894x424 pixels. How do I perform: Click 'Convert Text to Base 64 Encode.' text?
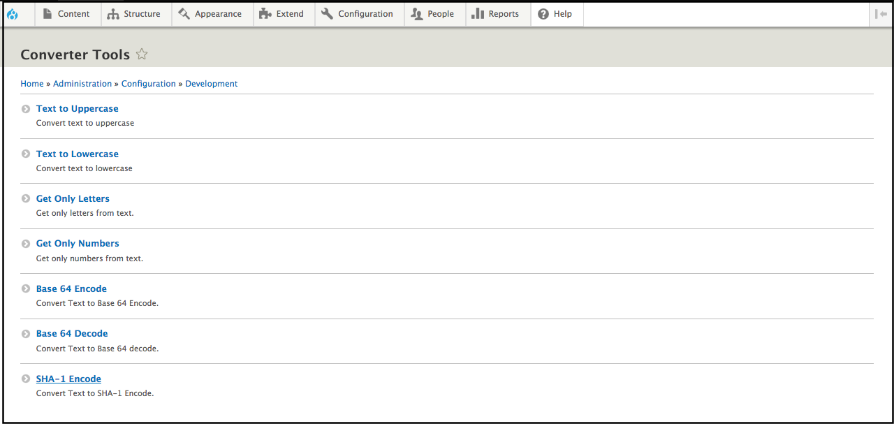[x=98, y=303]
